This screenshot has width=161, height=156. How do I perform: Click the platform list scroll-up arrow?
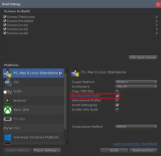(66, 70)
